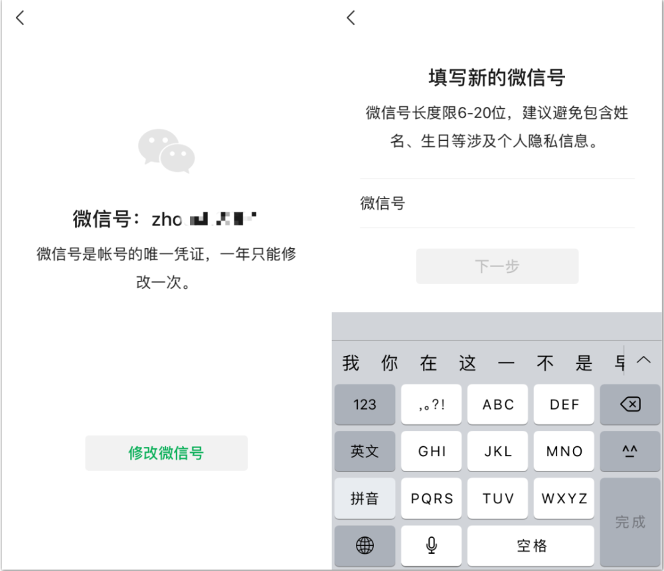
Task: Focus the 微信号 input field
Action: click(x=497, y=203)
